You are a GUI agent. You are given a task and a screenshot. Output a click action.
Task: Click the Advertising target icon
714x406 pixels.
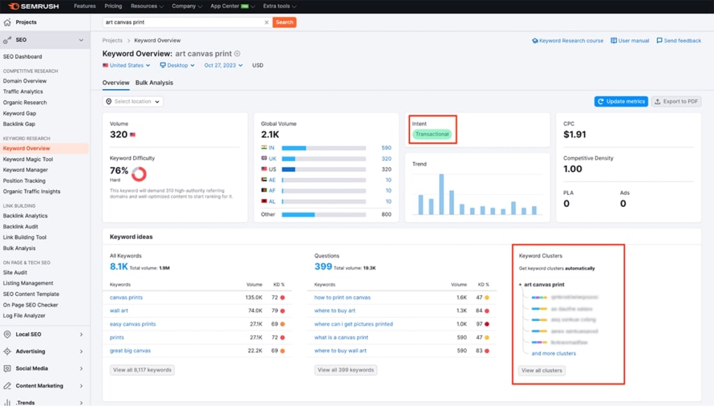point(7,352)
